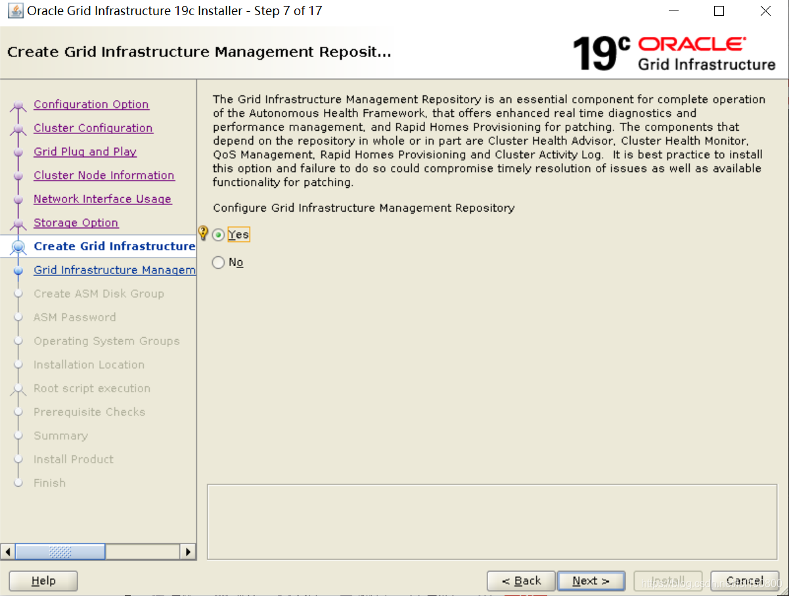Click left arrow of sidebar horizontal scrollbar
The height and width of the screenshot is (596, 789).
[x=8, y=552]
